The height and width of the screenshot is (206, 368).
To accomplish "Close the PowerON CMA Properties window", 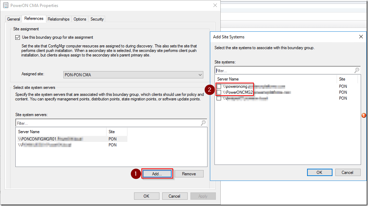I will pos(215,6).
